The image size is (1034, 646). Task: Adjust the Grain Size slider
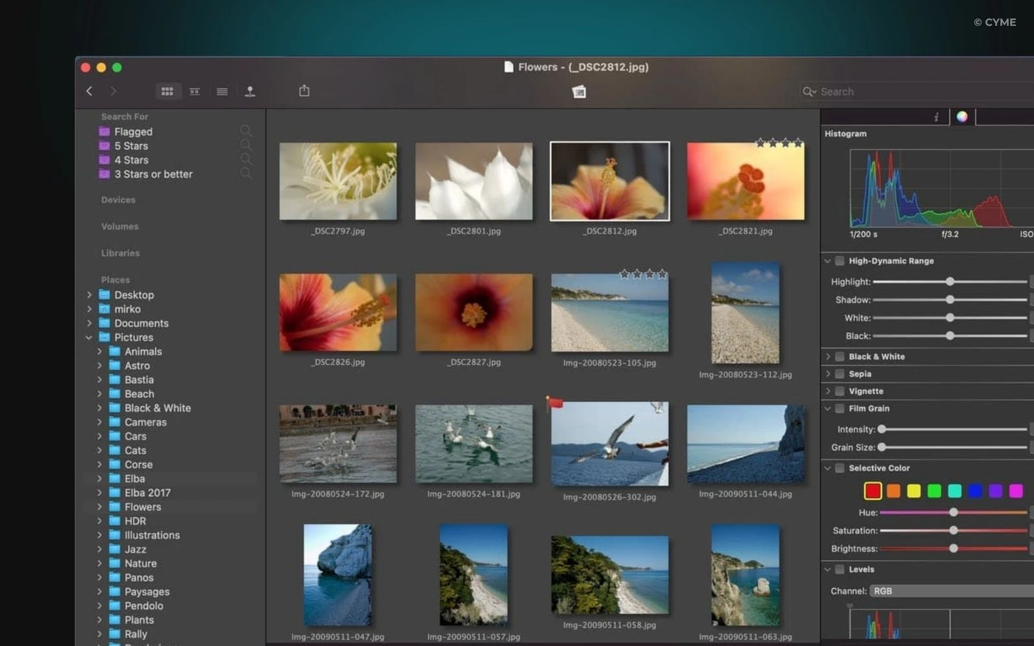953,447
